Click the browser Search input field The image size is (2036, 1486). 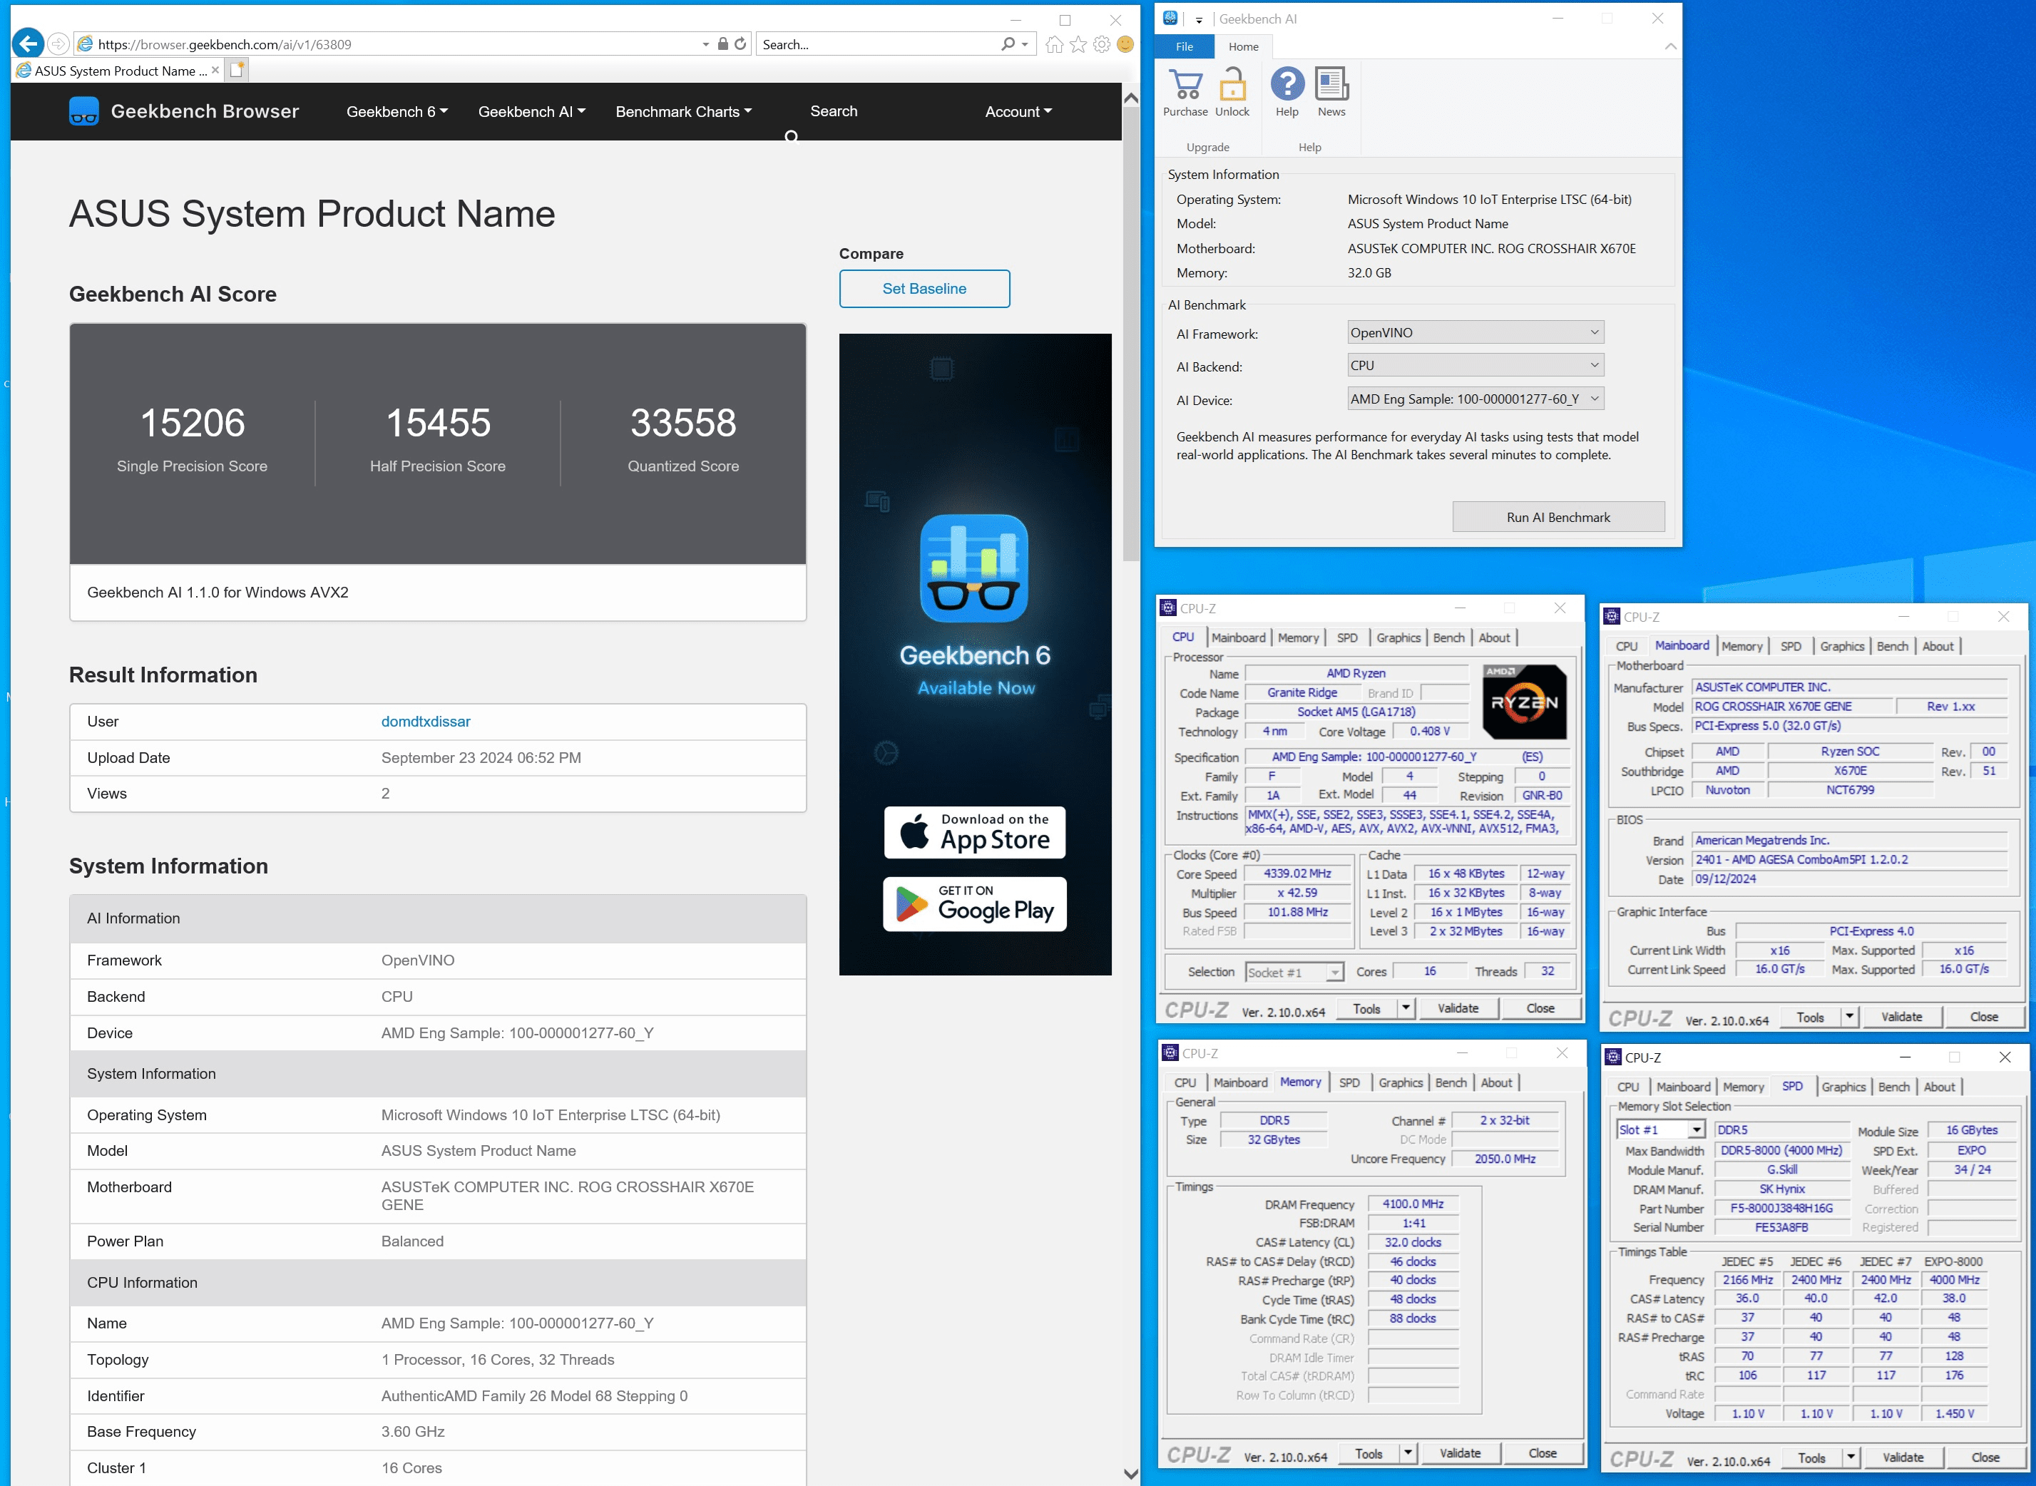coord(877,44)
